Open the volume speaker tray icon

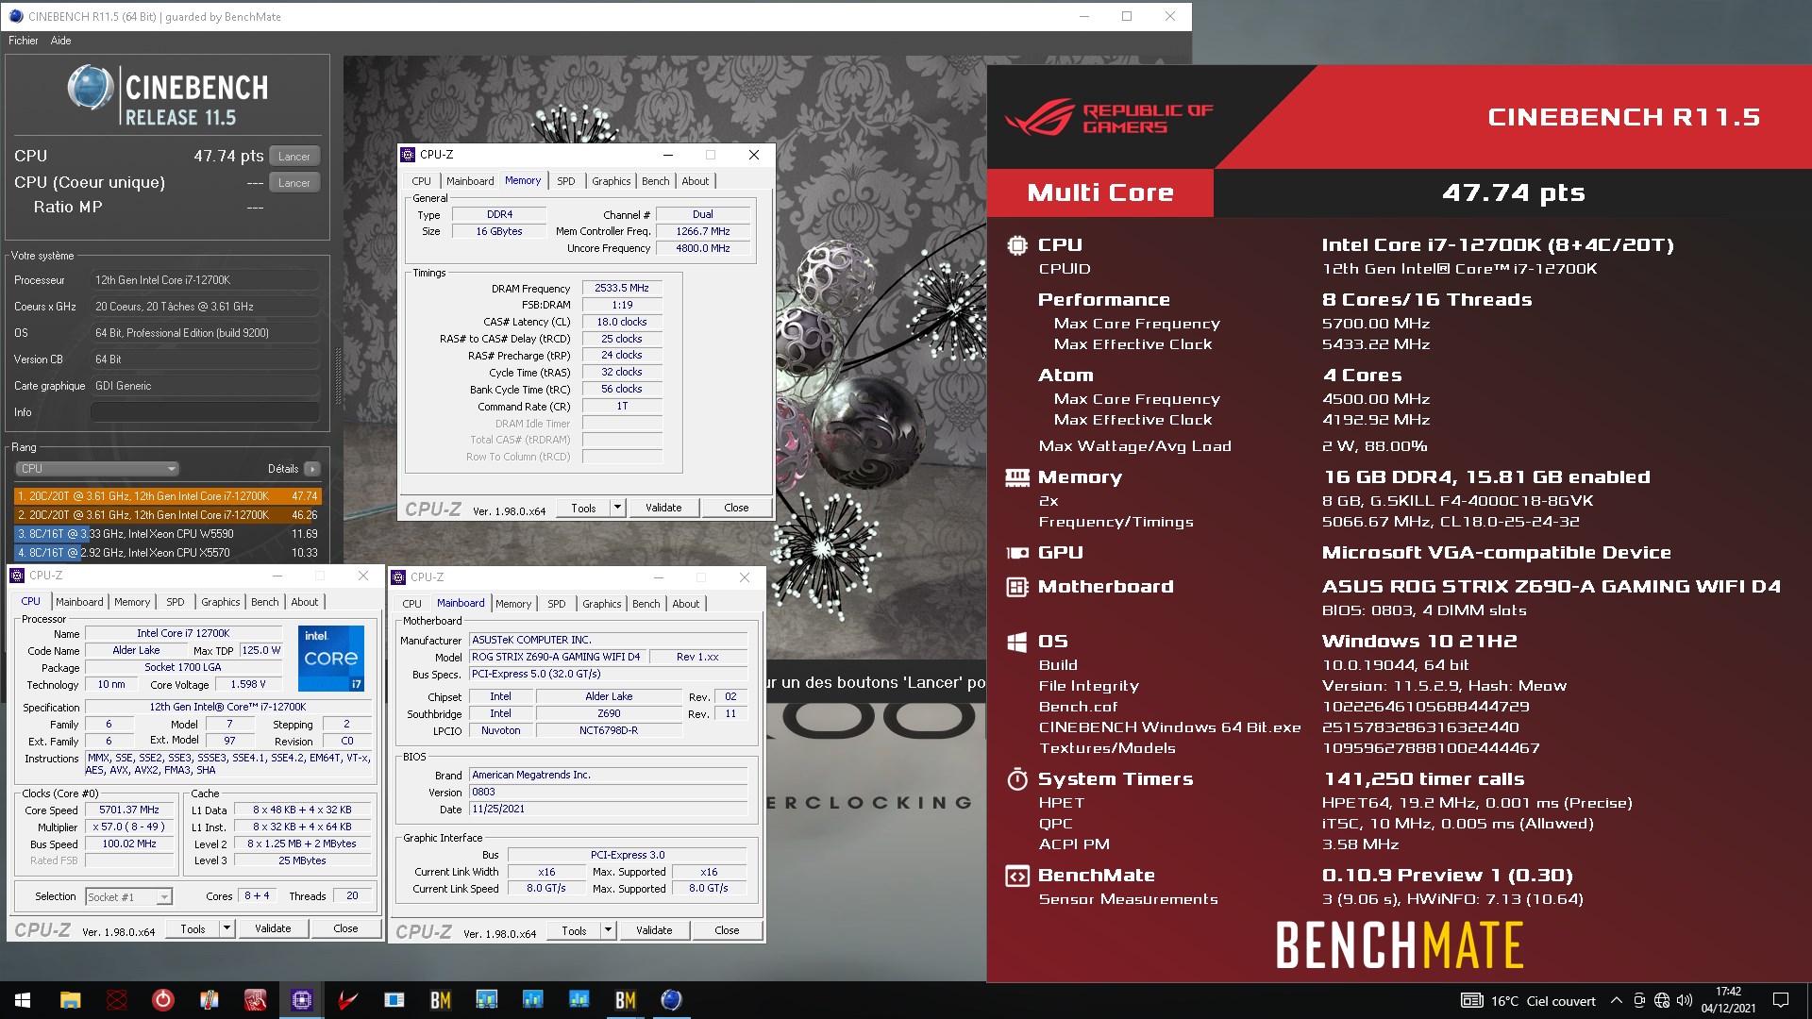tap(1684, 1001)
